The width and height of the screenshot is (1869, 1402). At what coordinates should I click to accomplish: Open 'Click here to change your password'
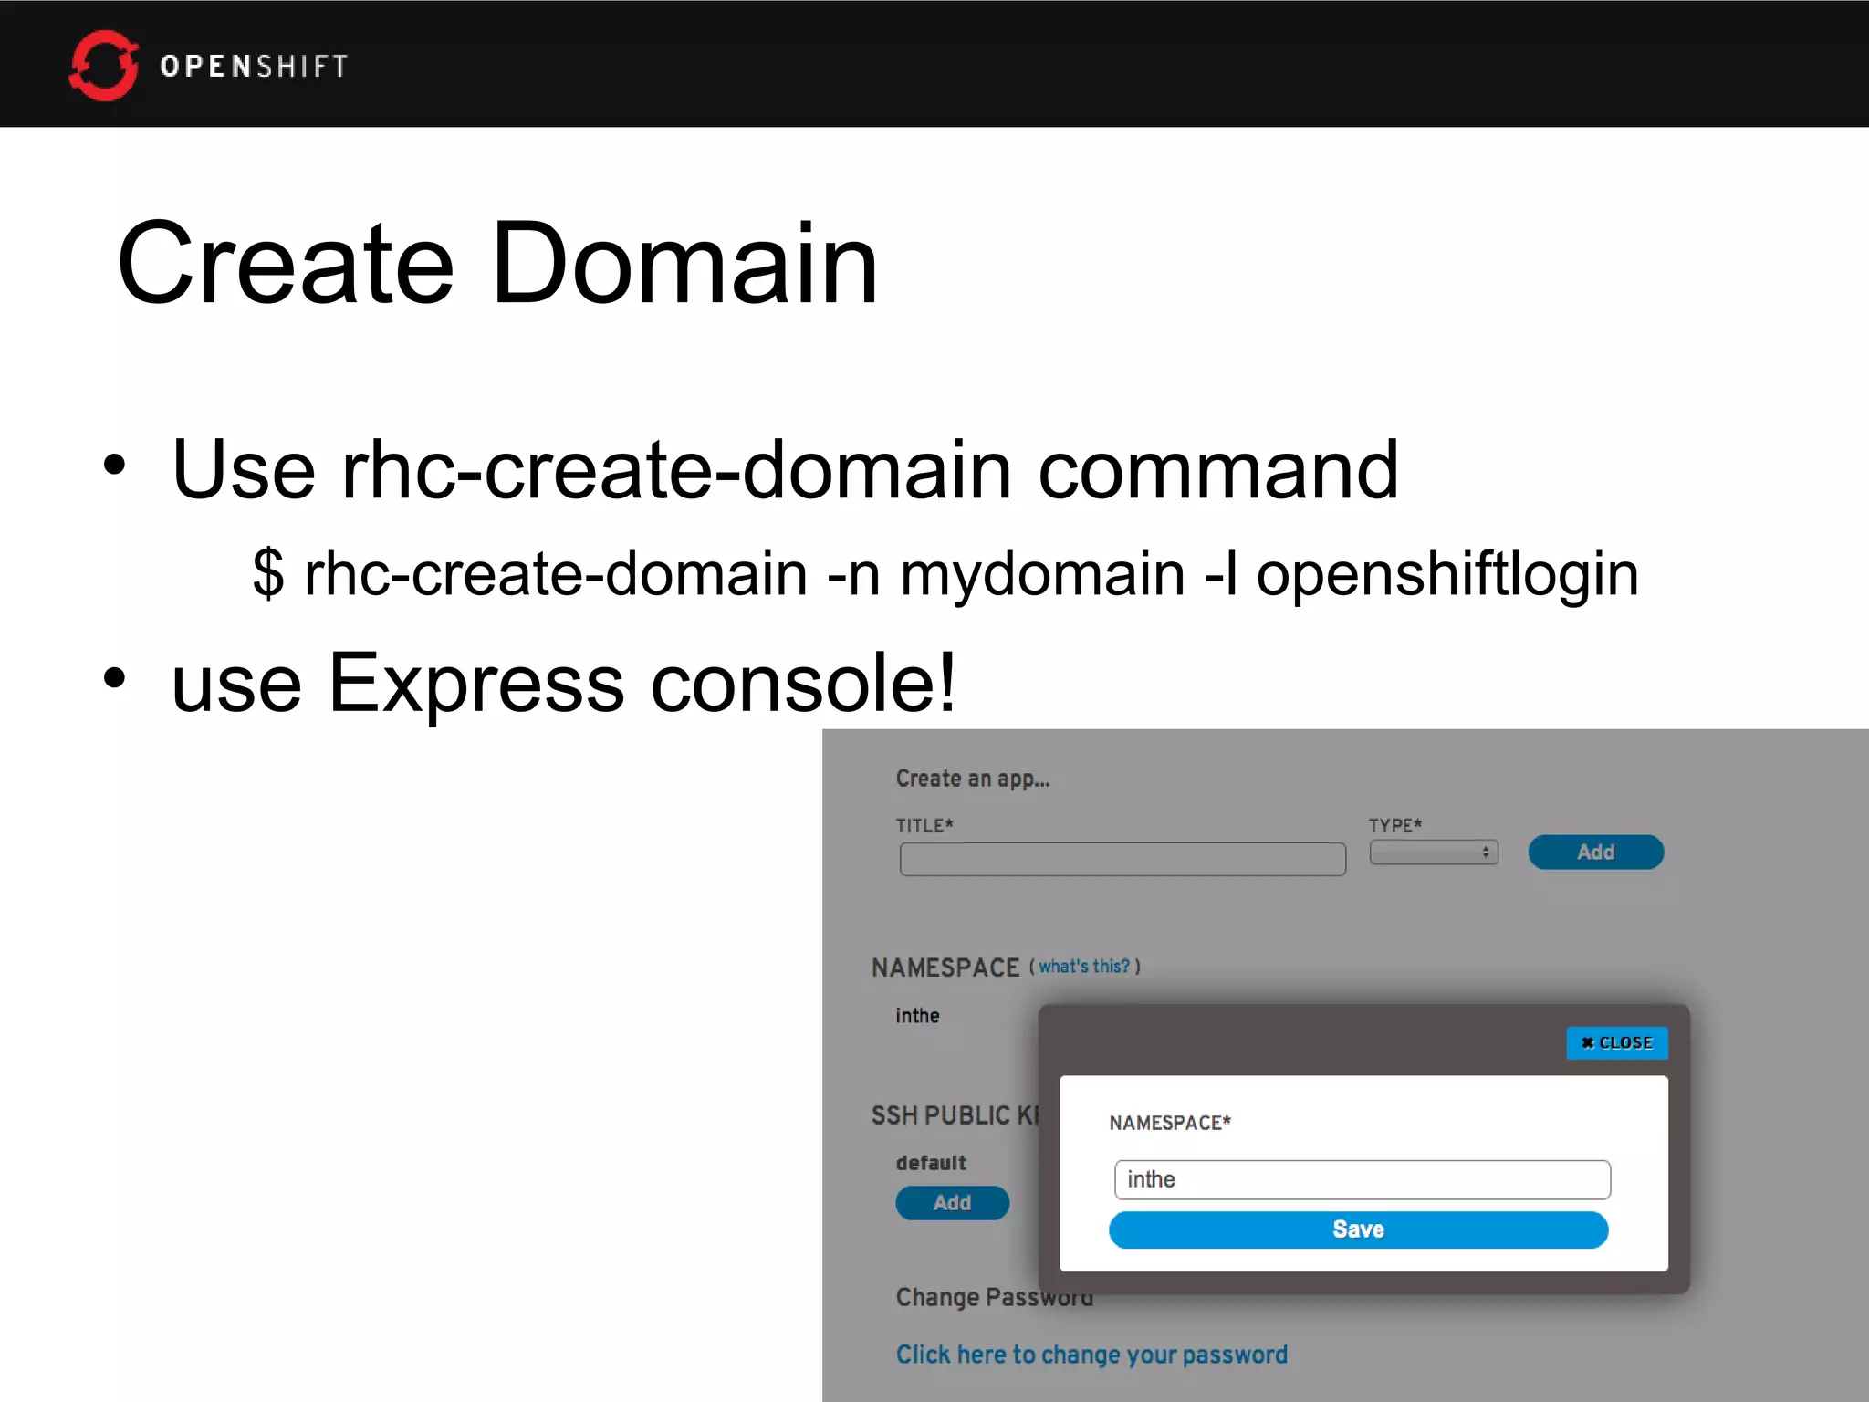tap(1091, 1355)
